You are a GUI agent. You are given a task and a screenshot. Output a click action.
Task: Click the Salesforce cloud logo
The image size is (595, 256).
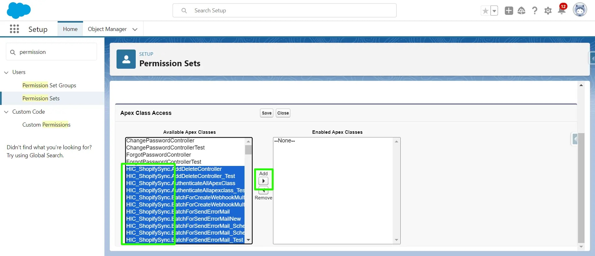(19, 10)
